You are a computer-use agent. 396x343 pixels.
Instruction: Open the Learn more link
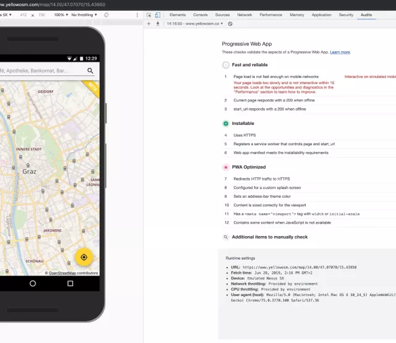340,53
